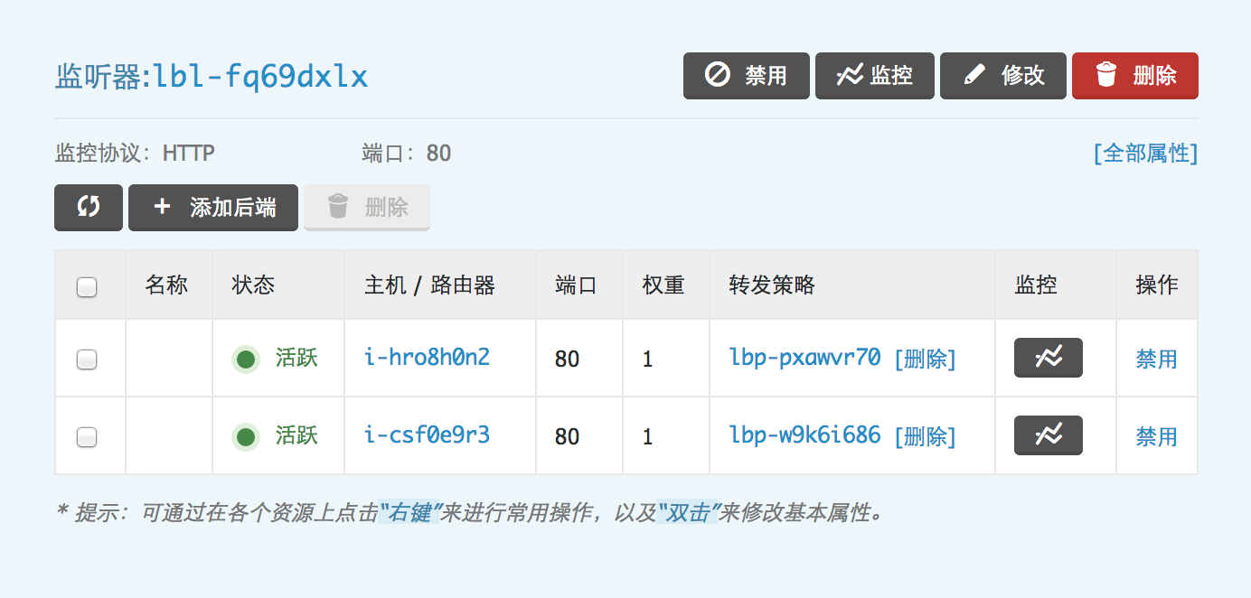1251x598 pixels.
Task: Click 删除 next to lbp-pxawvr70
Action: click(925, 359)
